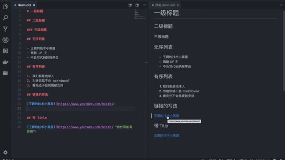The width and height of the screenshot is (285, 160).
Task: Click 王爵的技术小黑屋 link under 带 Title in preview
Action: click(166, 136)
